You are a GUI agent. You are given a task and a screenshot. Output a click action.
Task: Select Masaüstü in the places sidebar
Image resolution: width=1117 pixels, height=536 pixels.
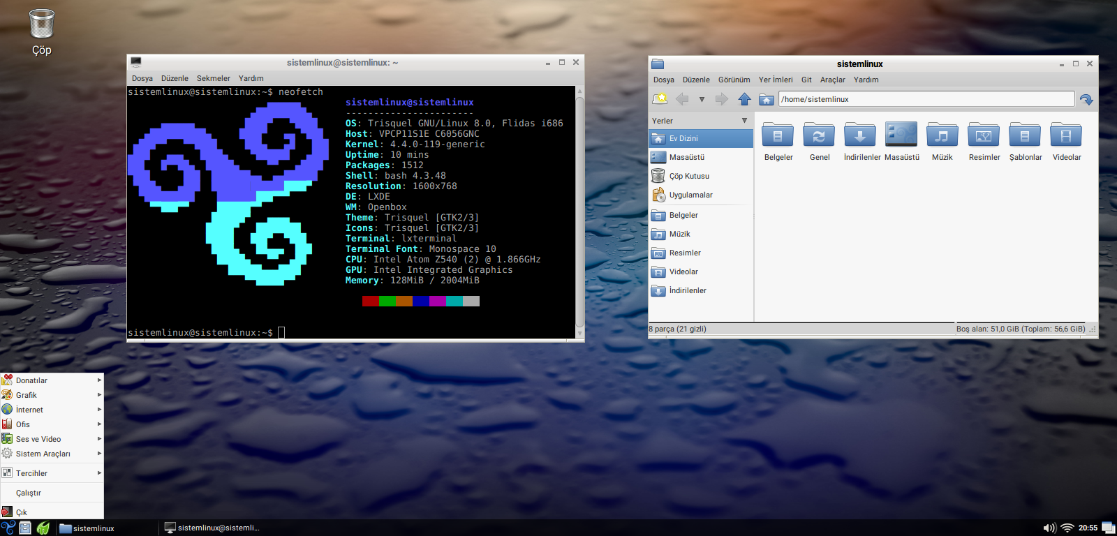click(x=701, y=157)
